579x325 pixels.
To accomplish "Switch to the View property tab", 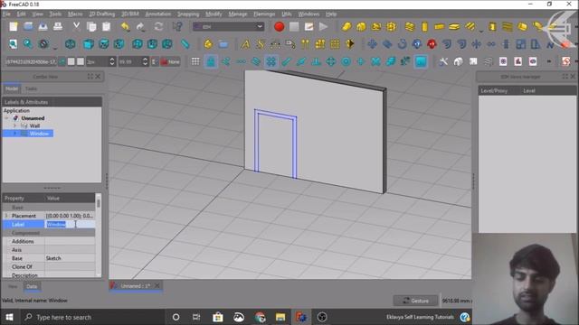I will [x=13, y=286].
